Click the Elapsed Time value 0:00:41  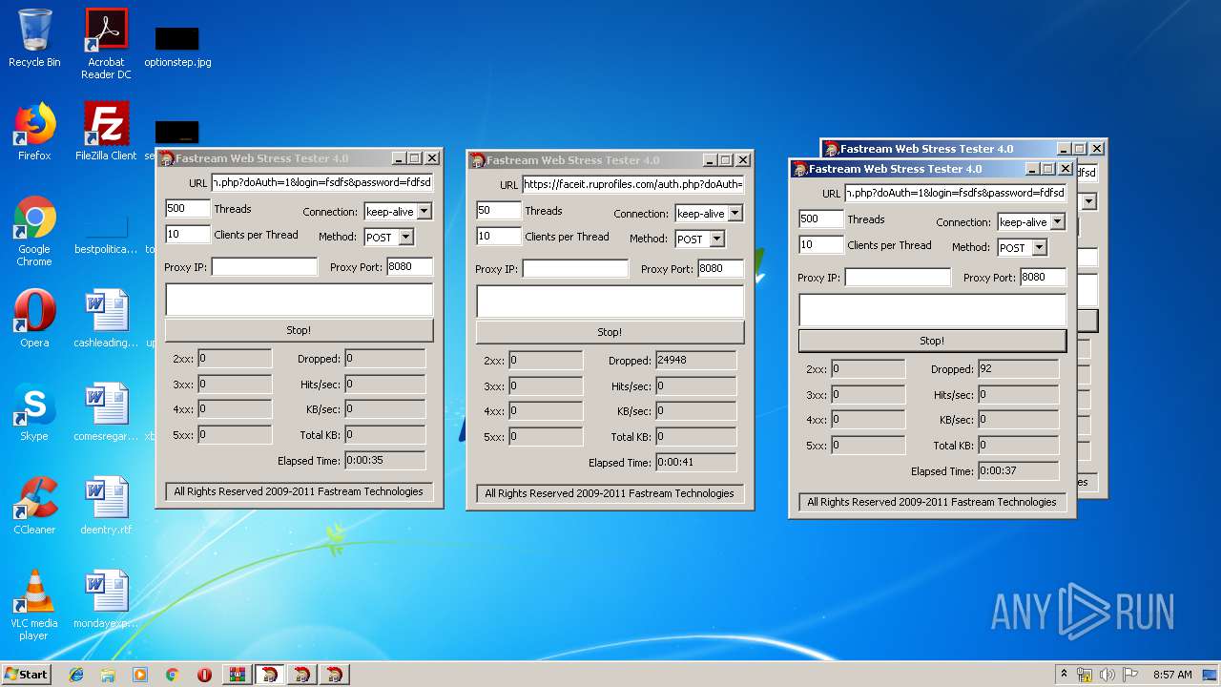click(x=695, y=463)
